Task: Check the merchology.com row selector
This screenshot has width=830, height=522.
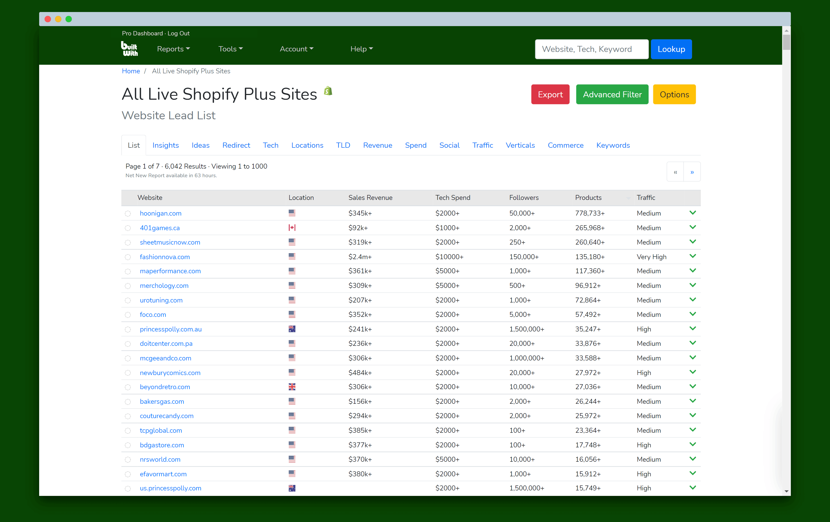Action: [x=128, y=286]
